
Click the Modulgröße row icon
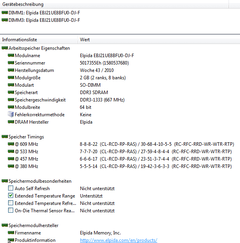pyautogui.click(x=11, y=77)
